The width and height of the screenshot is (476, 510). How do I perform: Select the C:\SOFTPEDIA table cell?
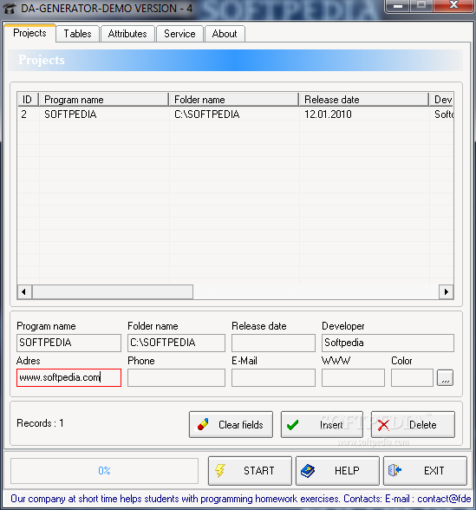coord(234,114)
